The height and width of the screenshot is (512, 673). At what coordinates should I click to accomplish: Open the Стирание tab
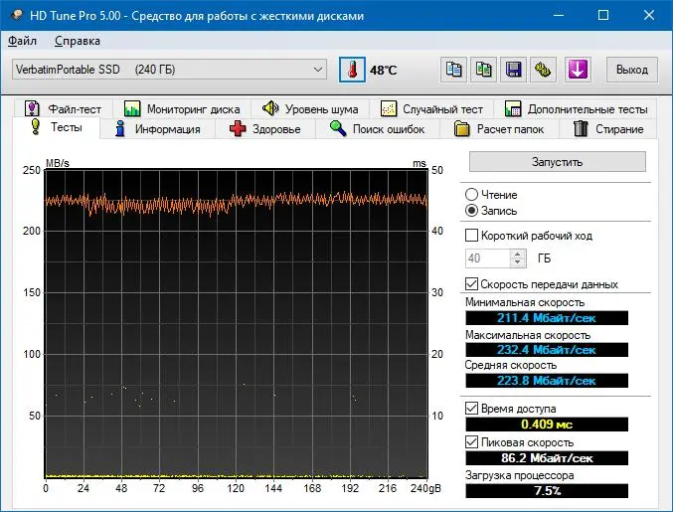608,129
